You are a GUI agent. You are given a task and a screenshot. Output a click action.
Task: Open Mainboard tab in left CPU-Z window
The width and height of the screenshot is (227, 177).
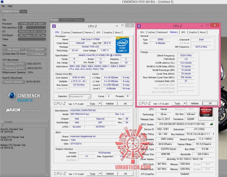pyautogui.click(x=78, y=32)
